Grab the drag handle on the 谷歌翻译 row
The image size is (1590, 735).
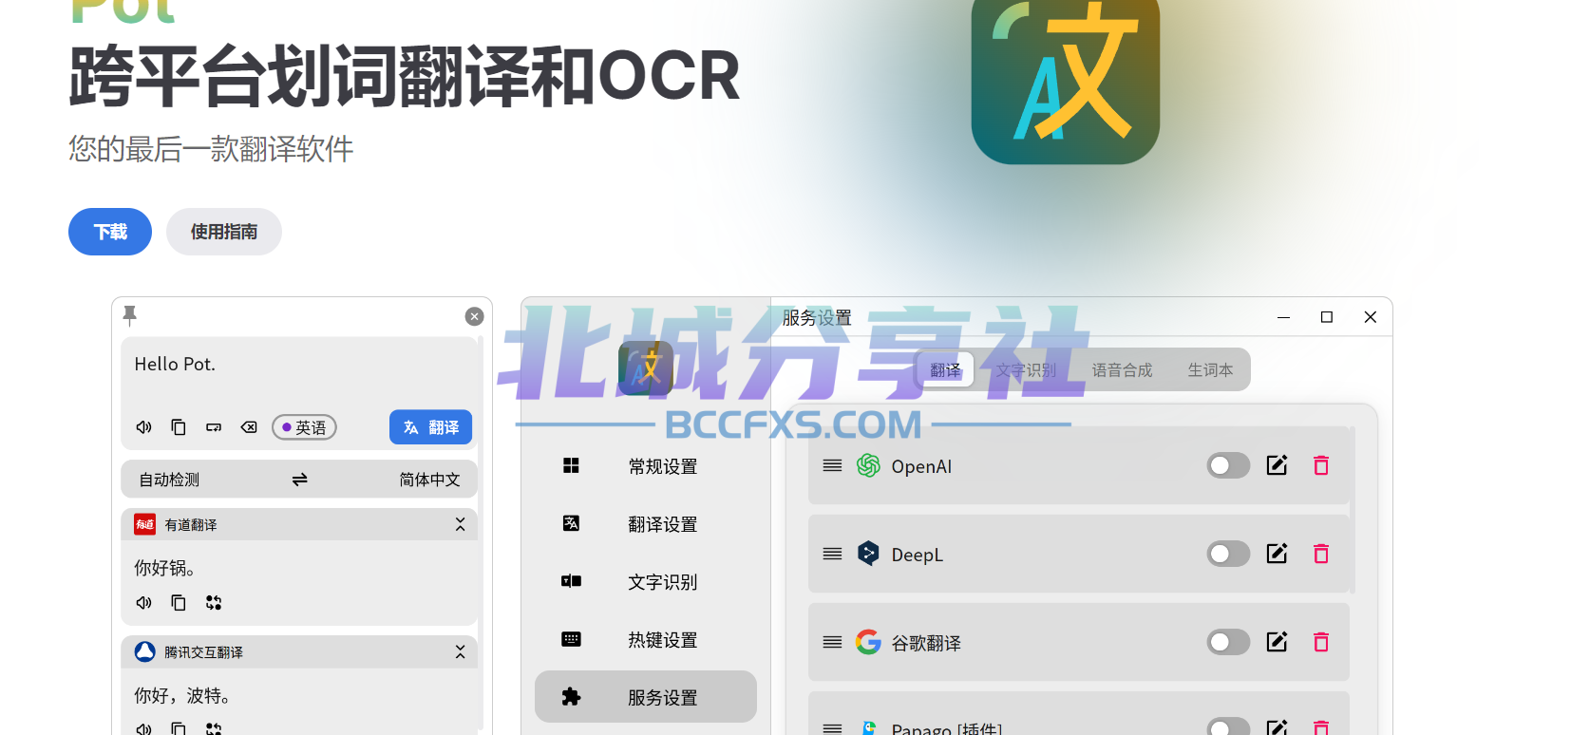(832, 642)
